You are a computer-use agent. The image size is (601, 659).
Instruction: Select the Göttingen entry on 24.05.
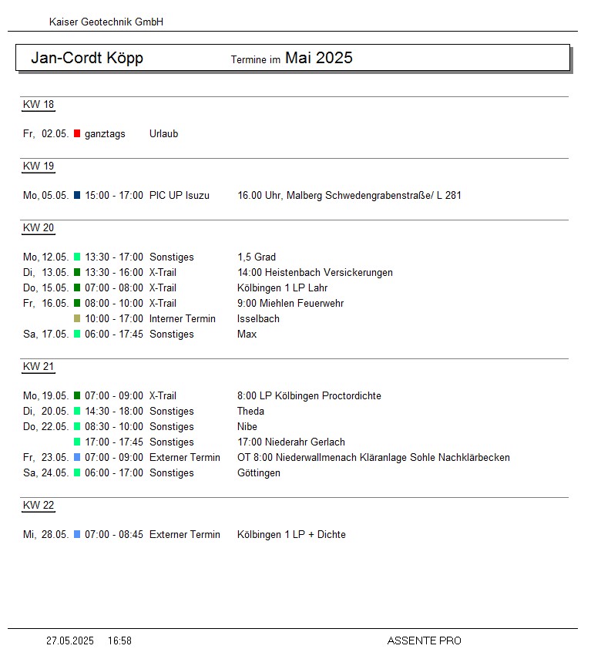click(258, 473)
